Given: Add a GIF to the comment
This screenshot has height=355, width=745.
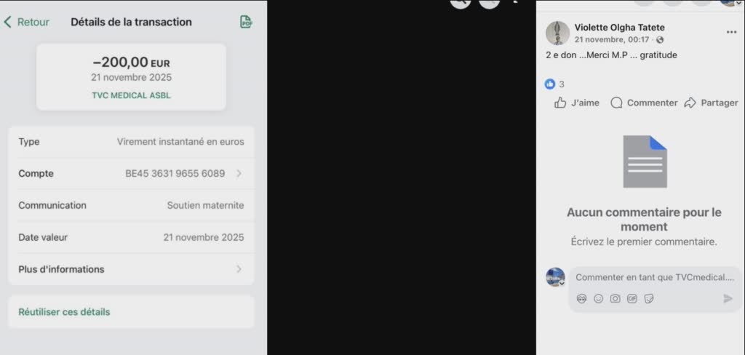Looking at the screenshot, I should point(632,298).
